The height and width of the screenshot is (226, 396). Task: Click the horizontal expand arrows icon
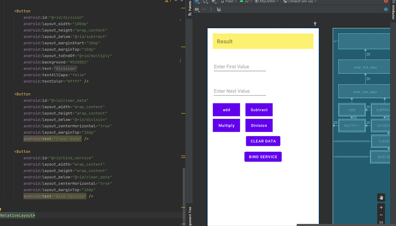[x=204, y=10]
